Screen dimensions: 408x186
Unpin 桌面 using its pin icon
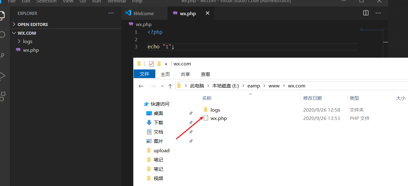pyautogui.click(x=191, y=113)
